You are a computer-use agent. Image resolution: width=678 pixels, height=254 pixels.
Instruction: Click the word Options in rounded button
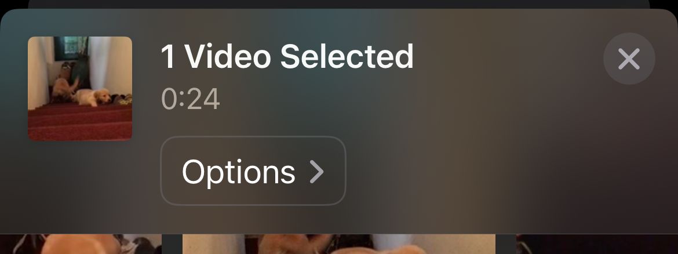[x=239, y=172]
